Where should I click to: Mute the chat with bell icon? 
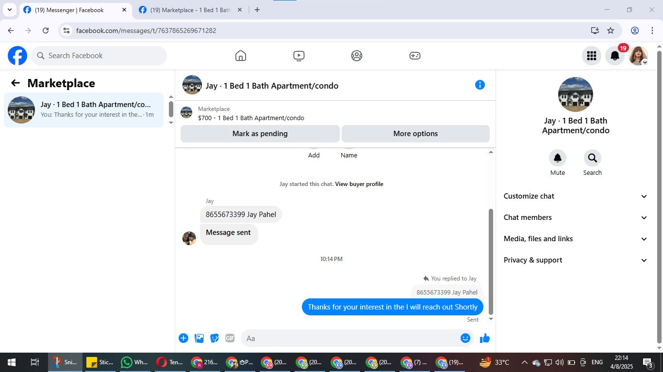[558, 158]
